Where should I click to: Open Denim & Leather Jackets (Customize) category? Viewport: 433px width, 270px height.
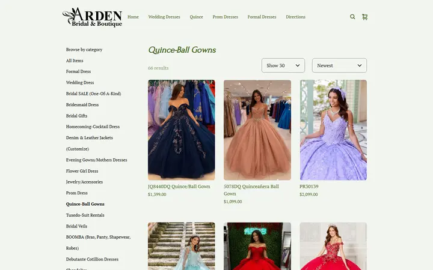(90, 143)
